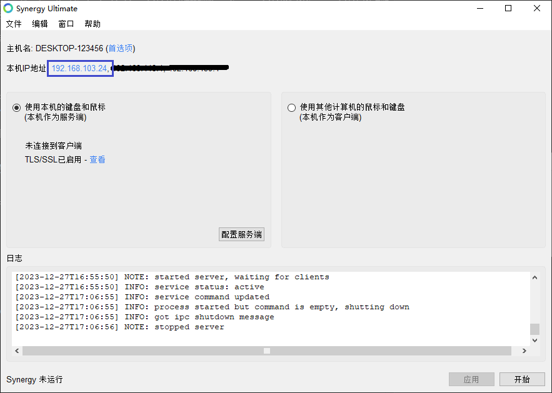Click the log horizontal scroll right arrow
This screenshot has height=393, width=552.
pyautogui.click(x=524, y=351)
